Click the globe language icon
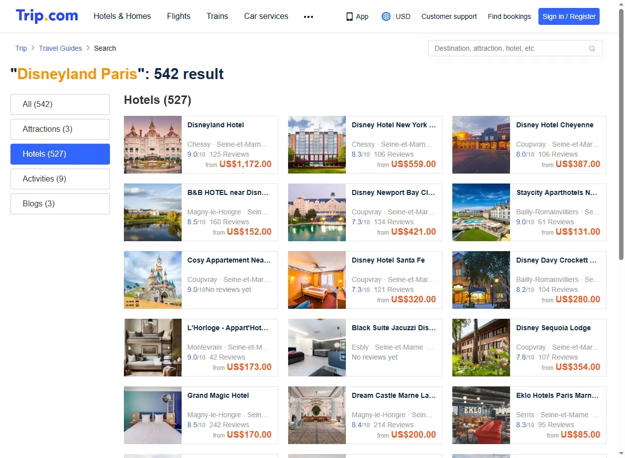The width and height of the screenshot is (625, 458). click(x=386, y=16)
